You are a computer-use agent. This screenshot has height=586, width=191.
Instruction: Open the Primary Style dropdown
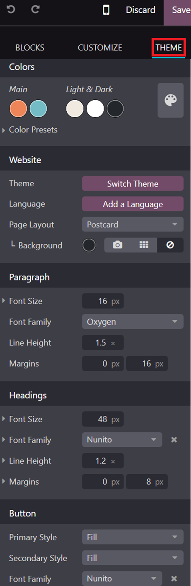pos(133,537)
